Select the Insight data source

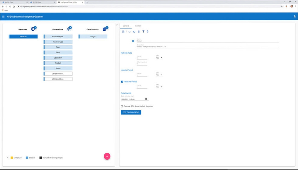93,36
